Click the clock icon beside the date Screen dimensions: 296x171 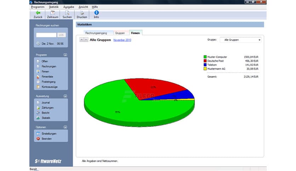tap(38, 43)
